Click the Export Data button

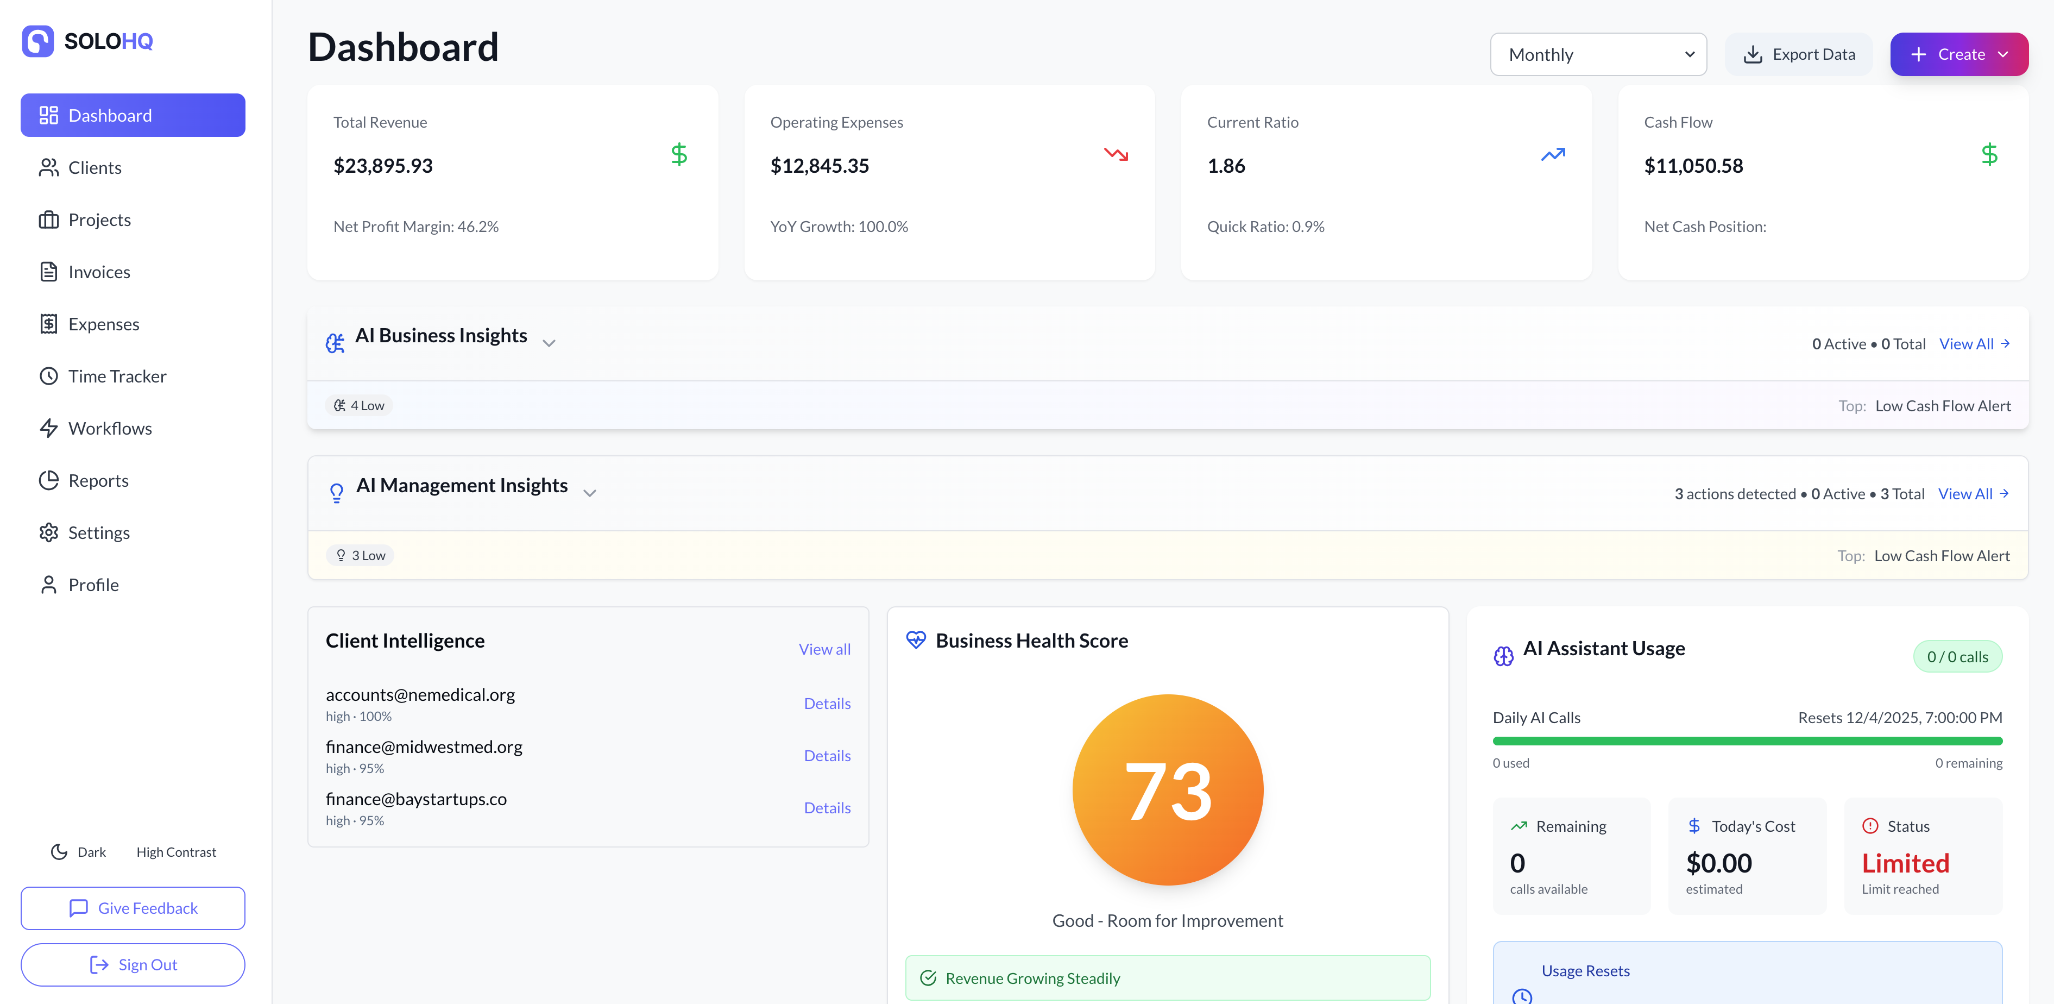point(1799,54)
